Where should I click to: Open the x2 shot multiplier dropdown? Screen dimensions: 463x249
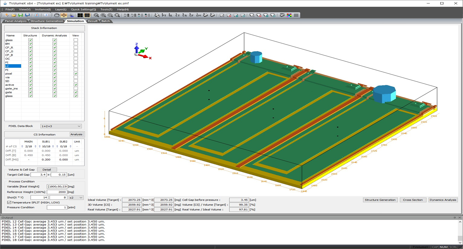[76, 197]
